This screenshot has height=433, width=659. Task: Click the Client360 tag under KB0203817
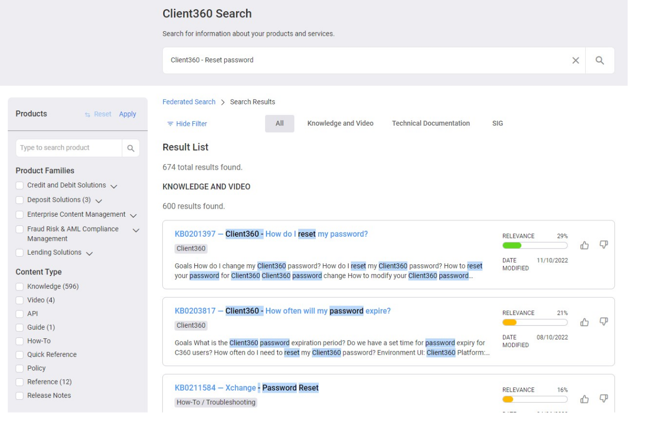(191, 326)
